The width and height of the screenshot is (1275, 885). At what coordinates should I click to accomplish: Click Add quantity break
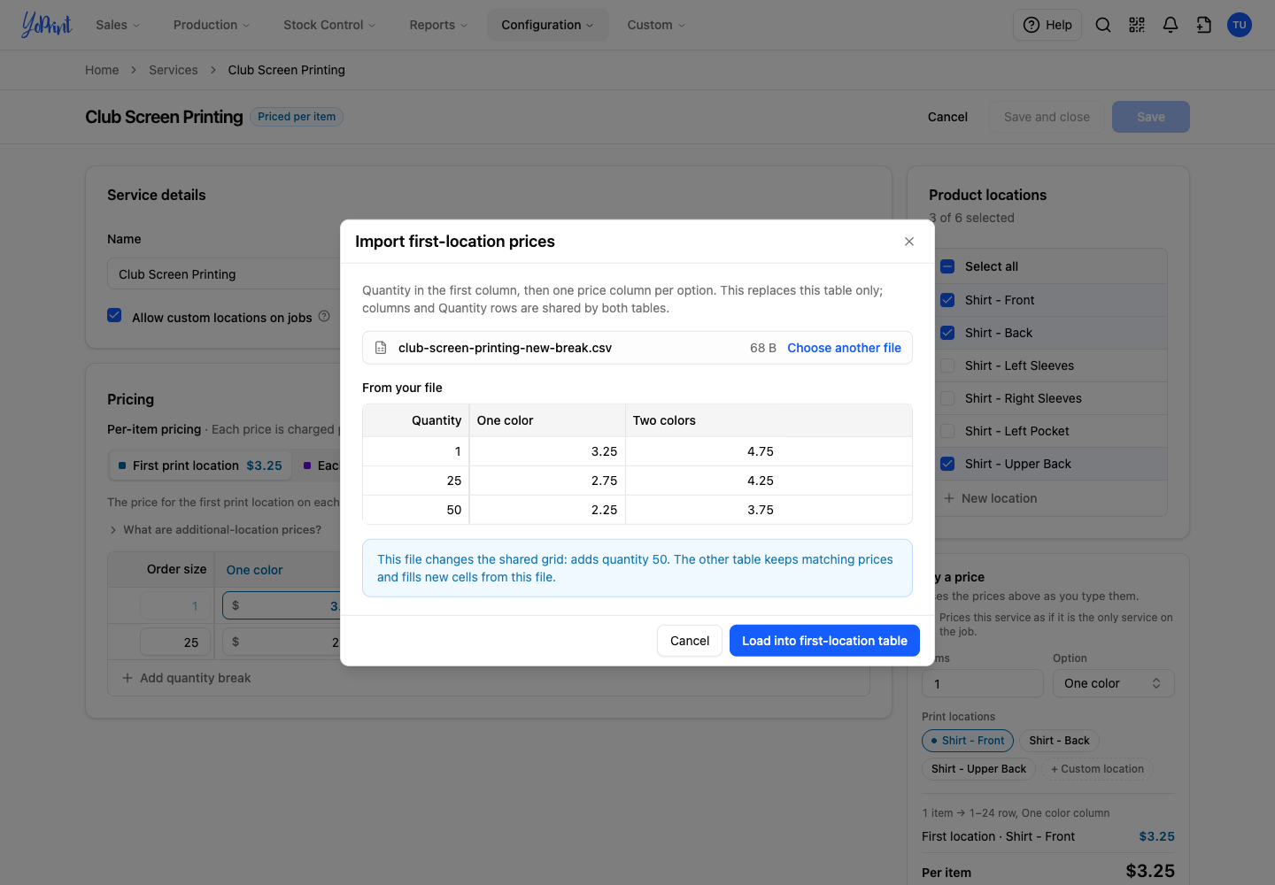(x=186, y=678)
